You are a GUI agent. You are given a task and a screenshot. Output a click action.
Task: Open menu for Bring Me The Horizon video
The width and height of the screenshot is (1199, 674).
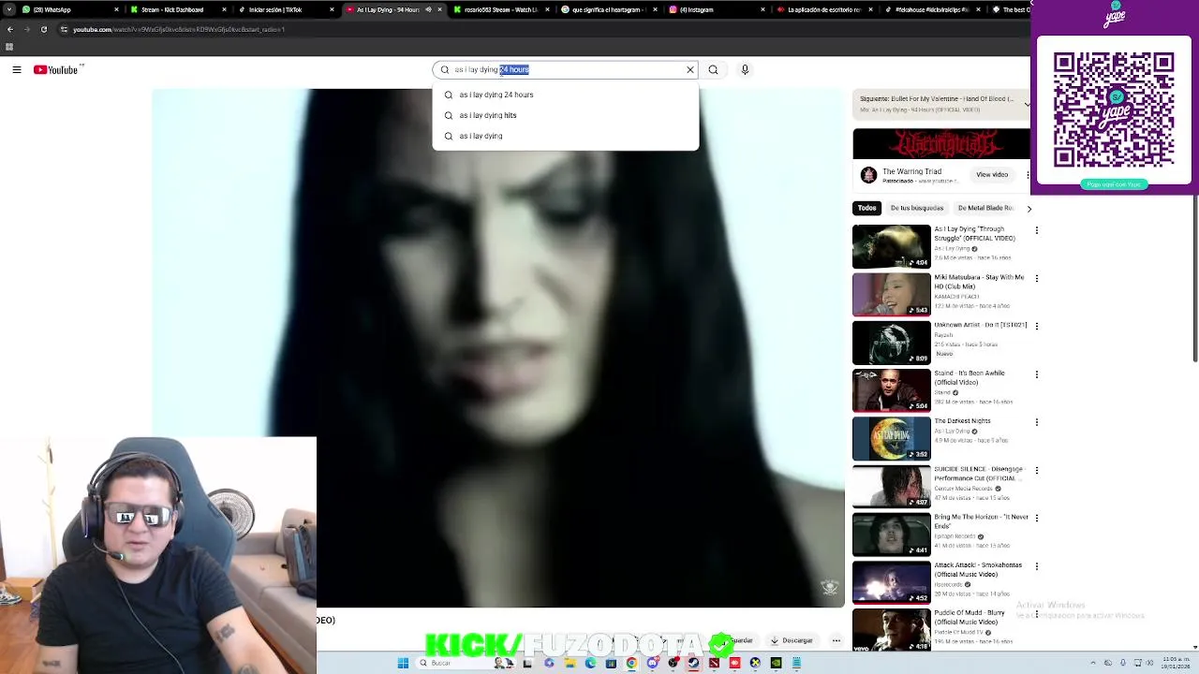(x=1036, y=518)
